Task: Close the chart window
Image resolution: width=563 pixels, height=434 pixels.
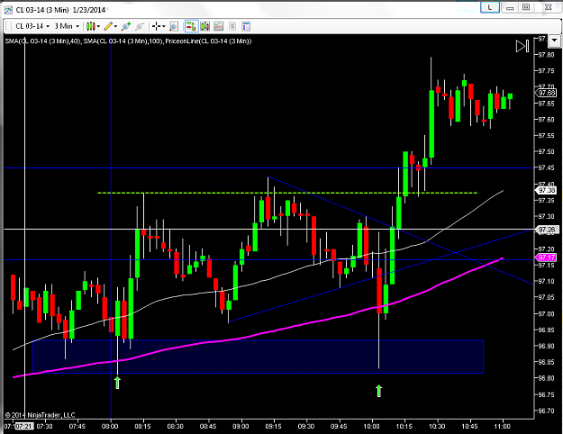Action: coord(548,7)
